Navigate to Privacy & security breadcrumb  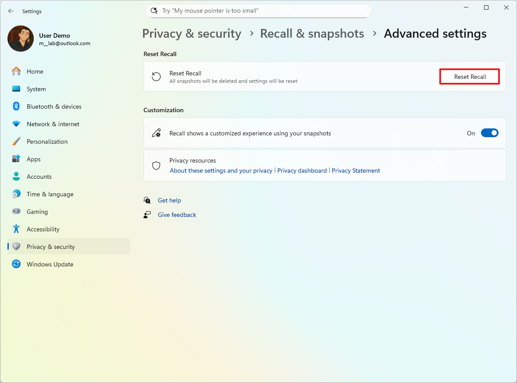[x=191, y=33]
